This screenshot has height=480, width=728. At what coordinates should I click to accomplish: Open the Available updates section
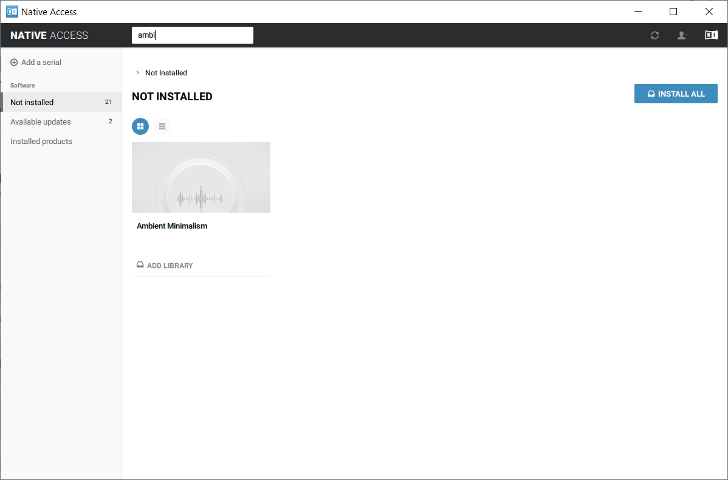coord(61,122)
